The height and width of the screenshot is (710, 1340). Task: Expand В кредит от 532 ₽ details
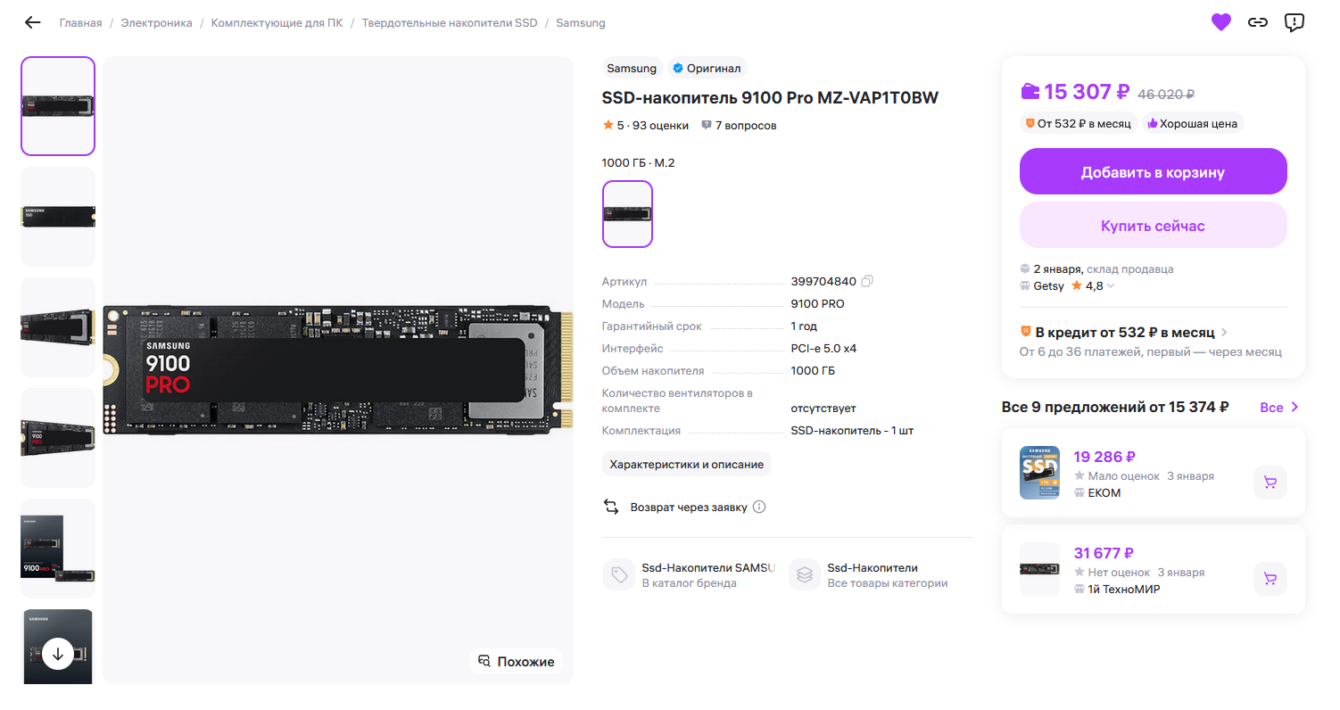click(1224, 333)
